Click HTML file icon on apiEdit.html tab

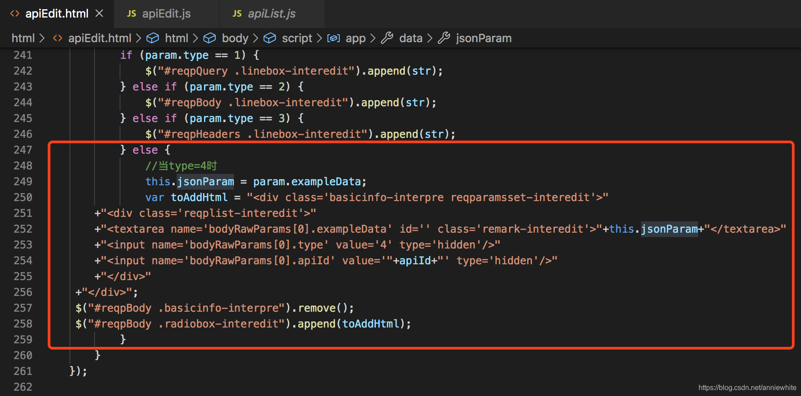click(x=15, y=14)
